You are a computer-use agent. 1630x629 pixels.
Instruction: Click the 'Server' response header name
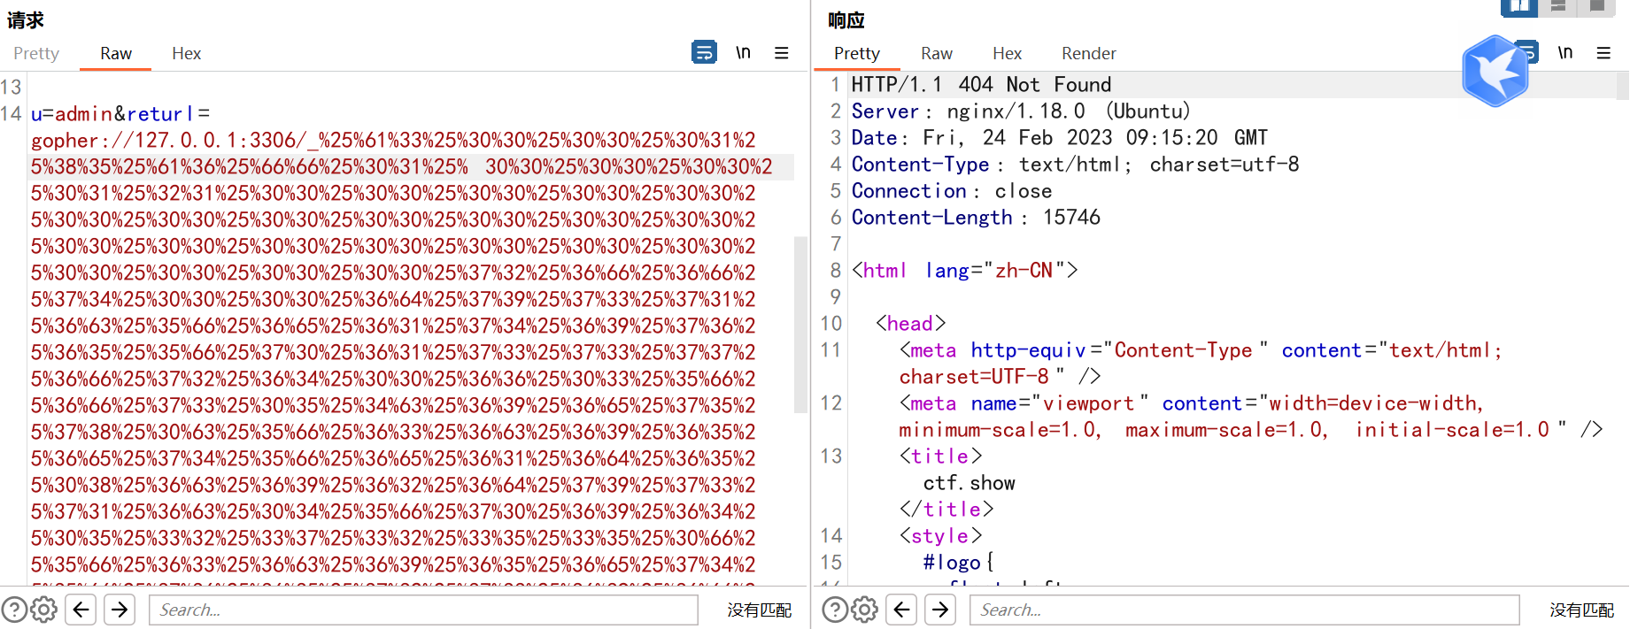point(885,111)
